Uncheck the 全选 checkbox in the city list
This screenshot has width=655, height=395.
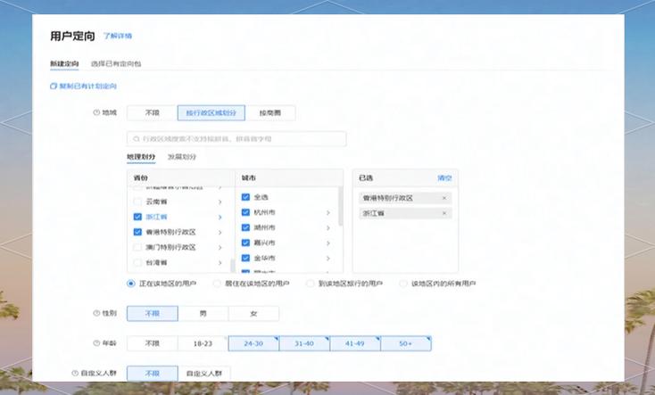(245, 197)
